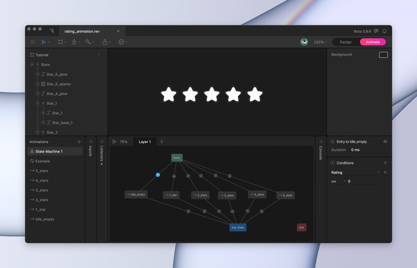
Task: Activate the Artboard tool in the toolbar
Action: (60, 42)
